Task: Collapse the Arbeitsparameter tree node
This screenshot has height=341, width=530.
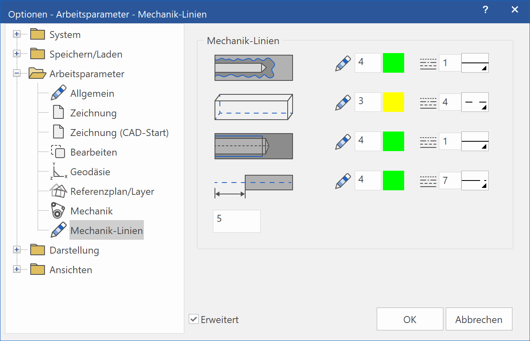Action: 17,74
